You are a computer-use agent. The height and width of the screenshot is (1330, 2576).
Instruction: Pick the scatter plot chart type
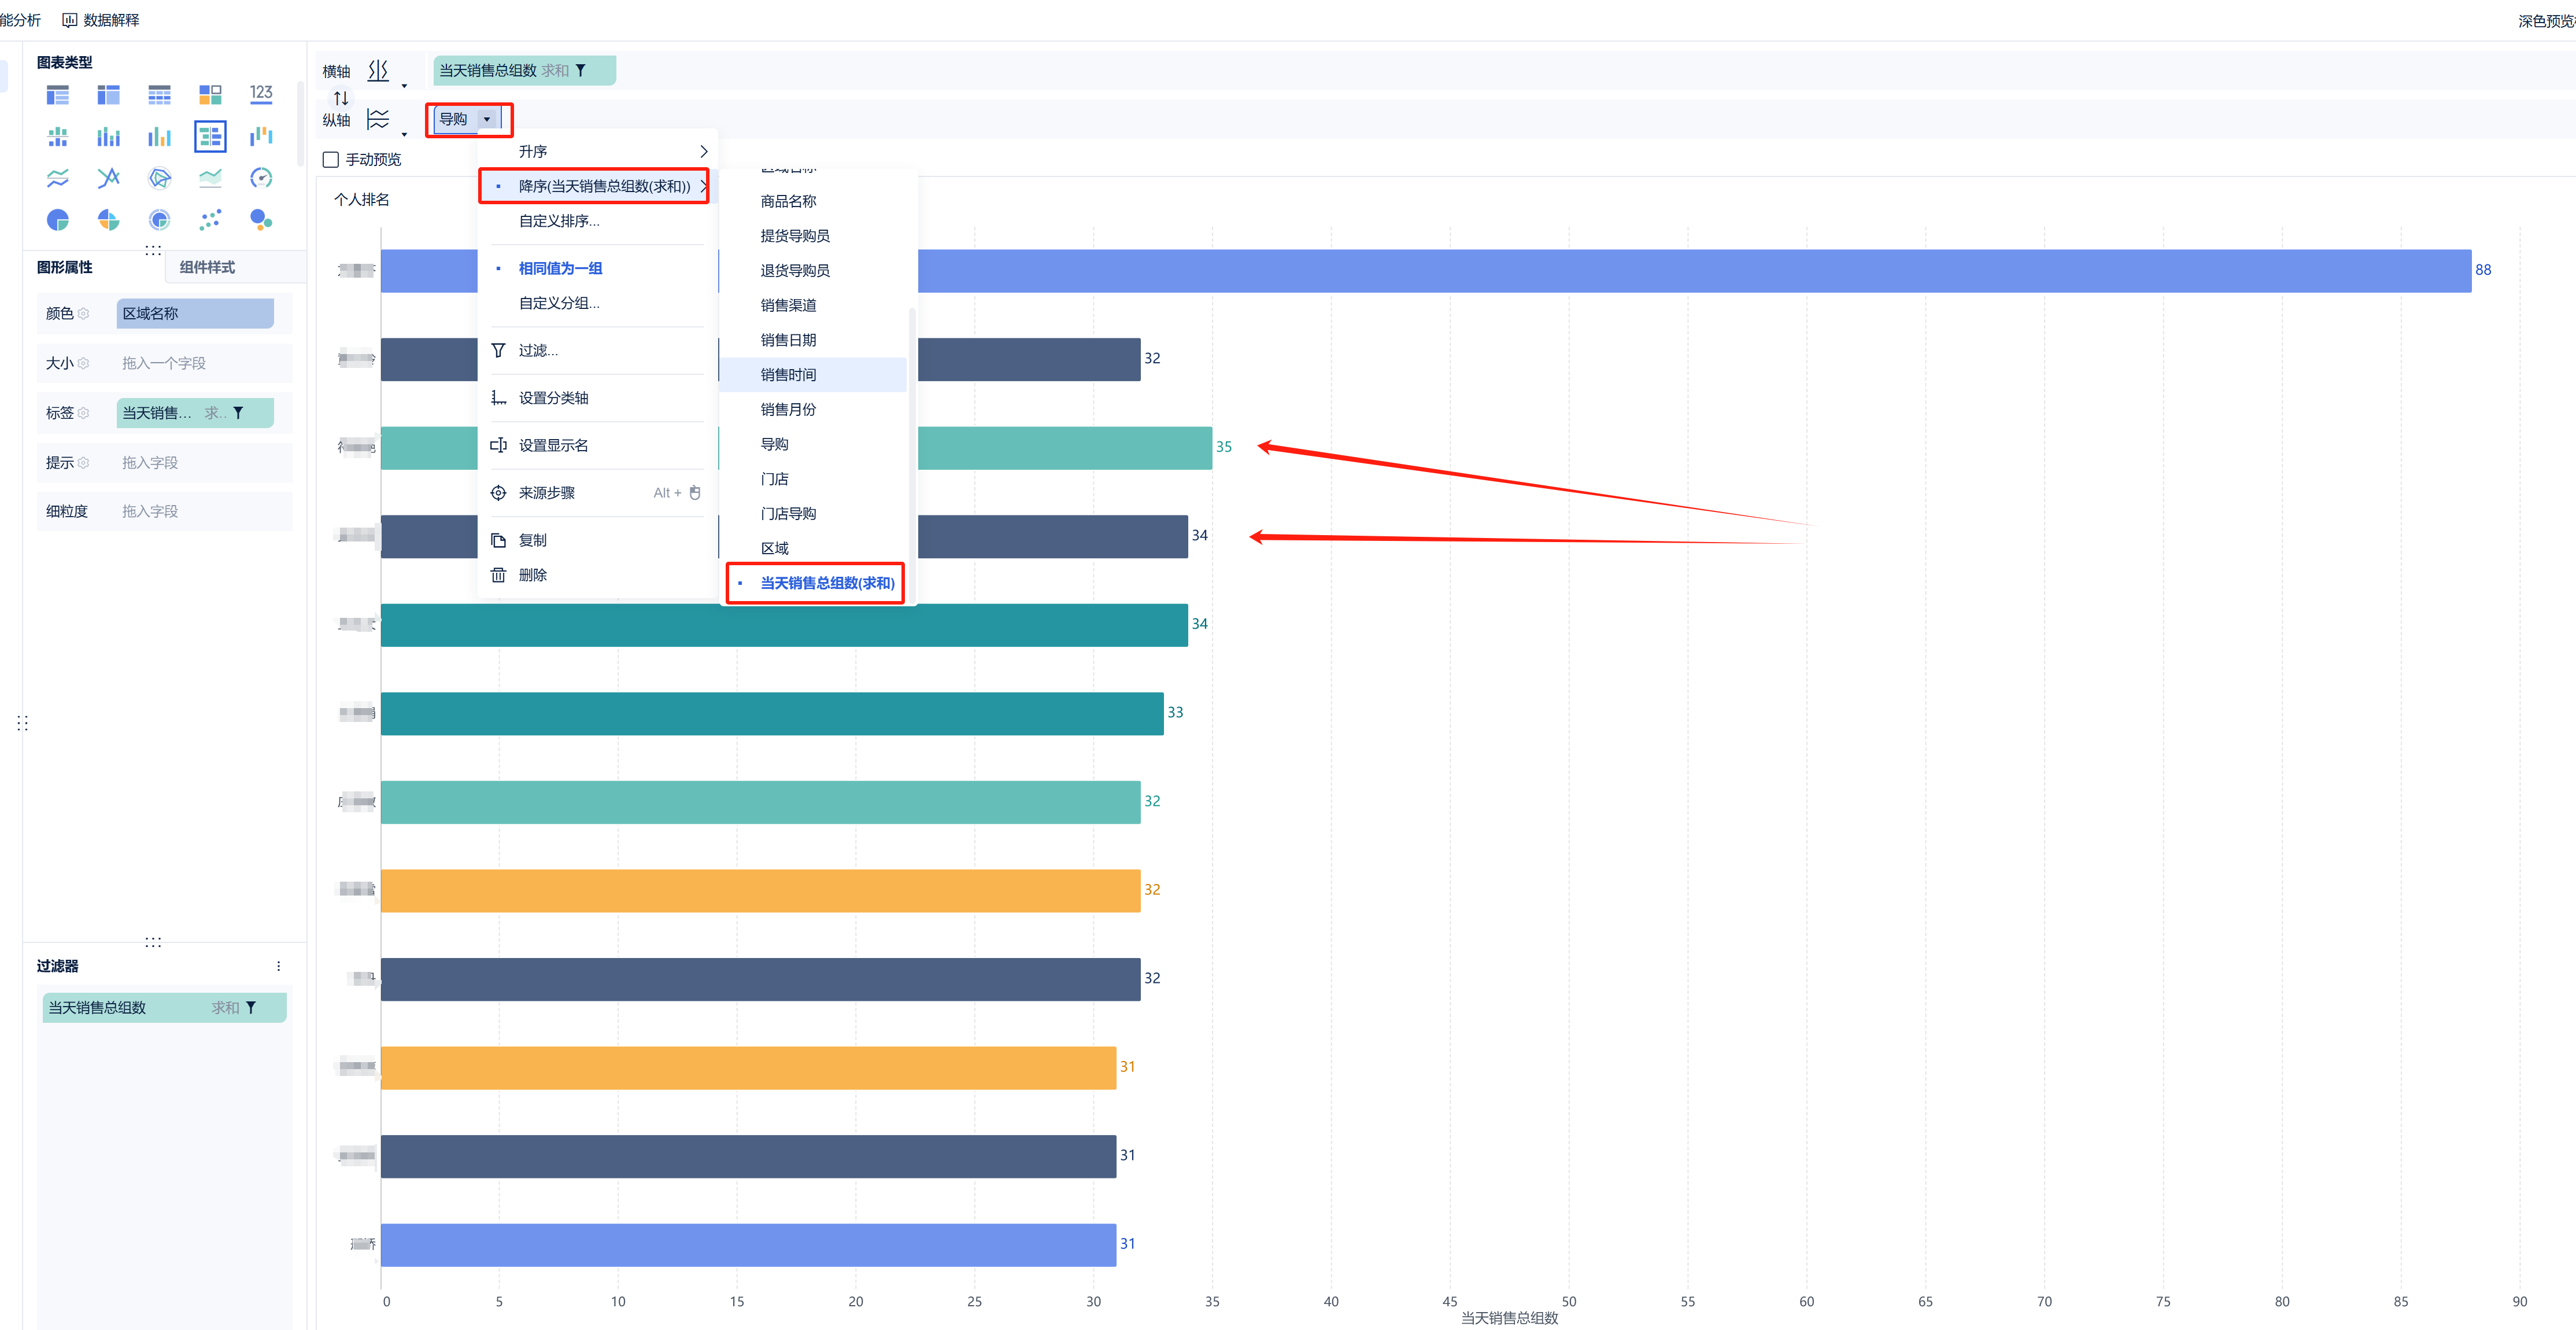pos(210,220)
